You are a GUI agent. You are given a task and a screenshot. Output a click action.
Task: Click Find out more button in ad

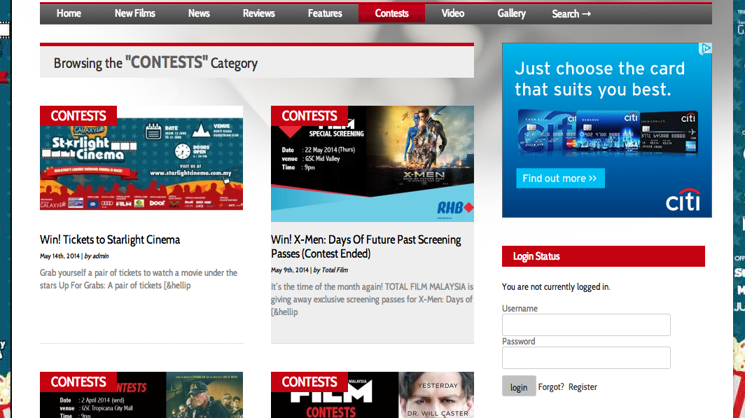[560, 178]
